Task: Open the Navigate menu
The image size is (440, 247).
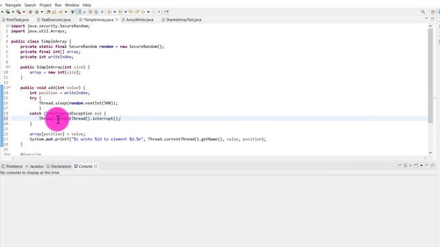Action: pos(13,5)
